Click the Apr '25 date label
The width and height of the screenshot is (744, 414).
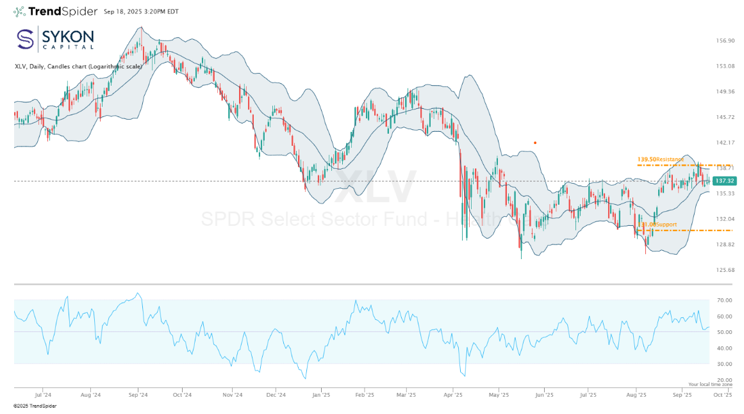[x=453, y=395]
